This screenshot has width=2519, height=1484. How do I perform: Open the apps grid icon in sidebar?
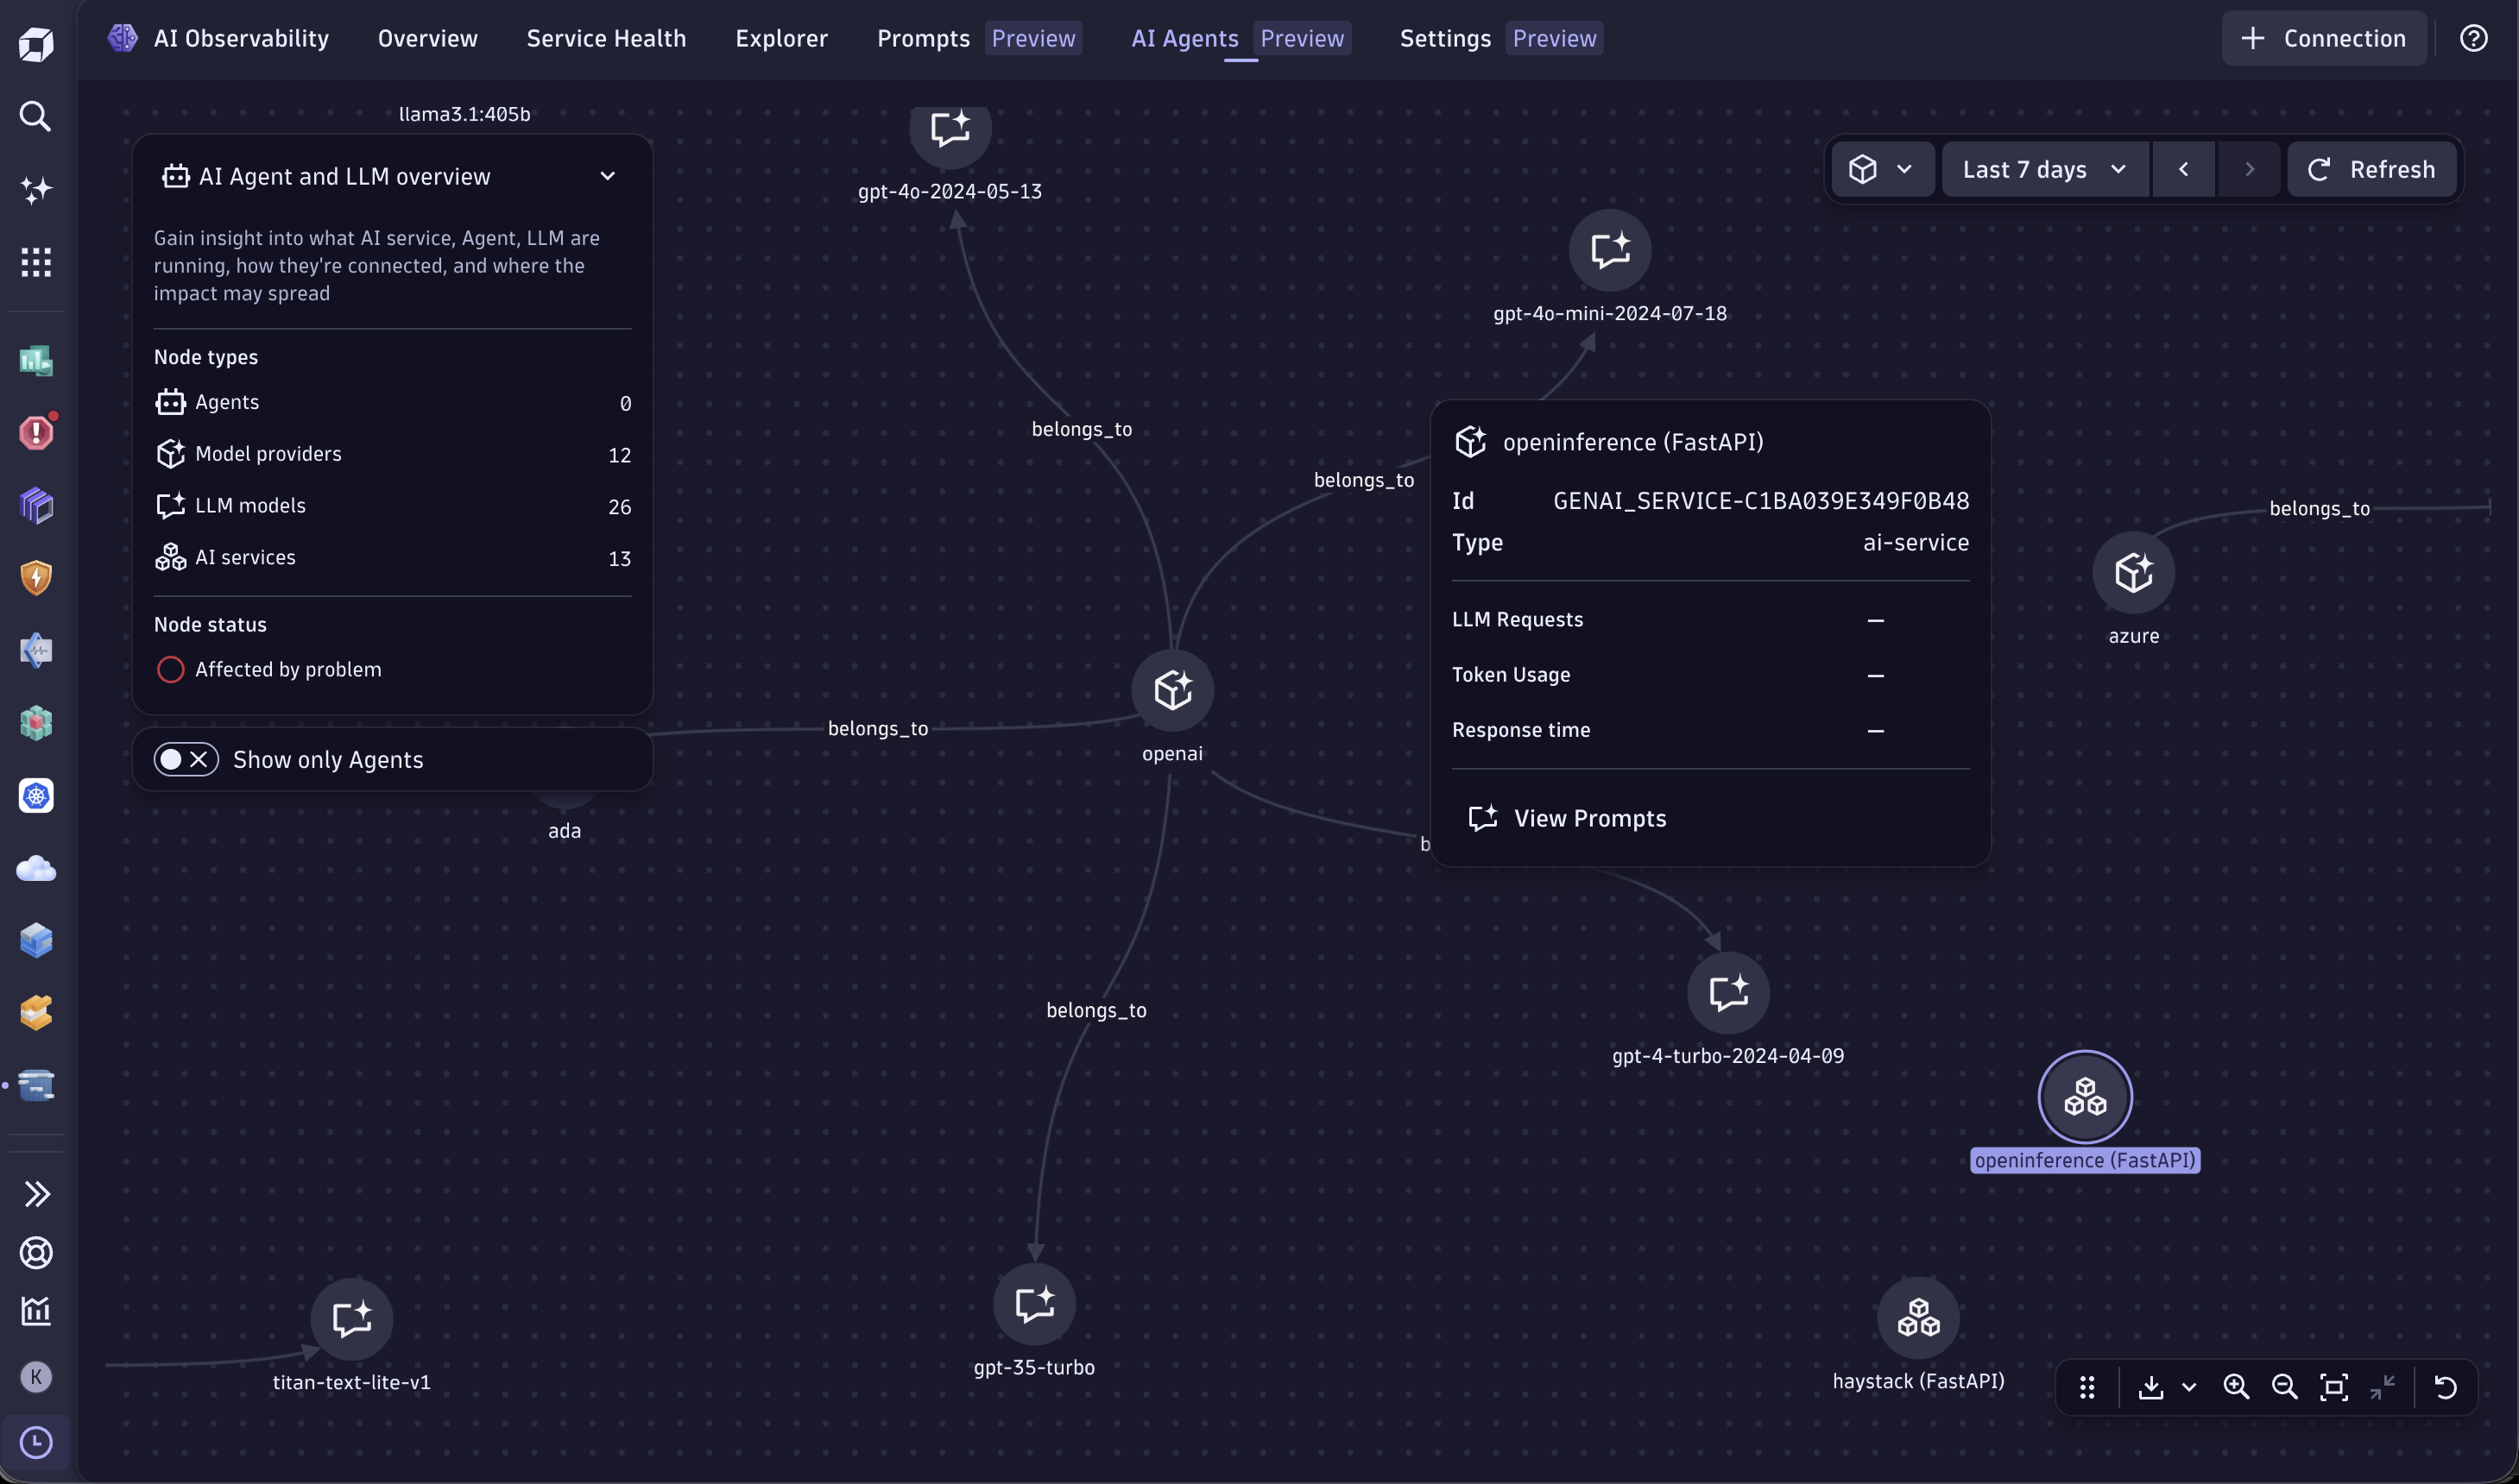36,263
